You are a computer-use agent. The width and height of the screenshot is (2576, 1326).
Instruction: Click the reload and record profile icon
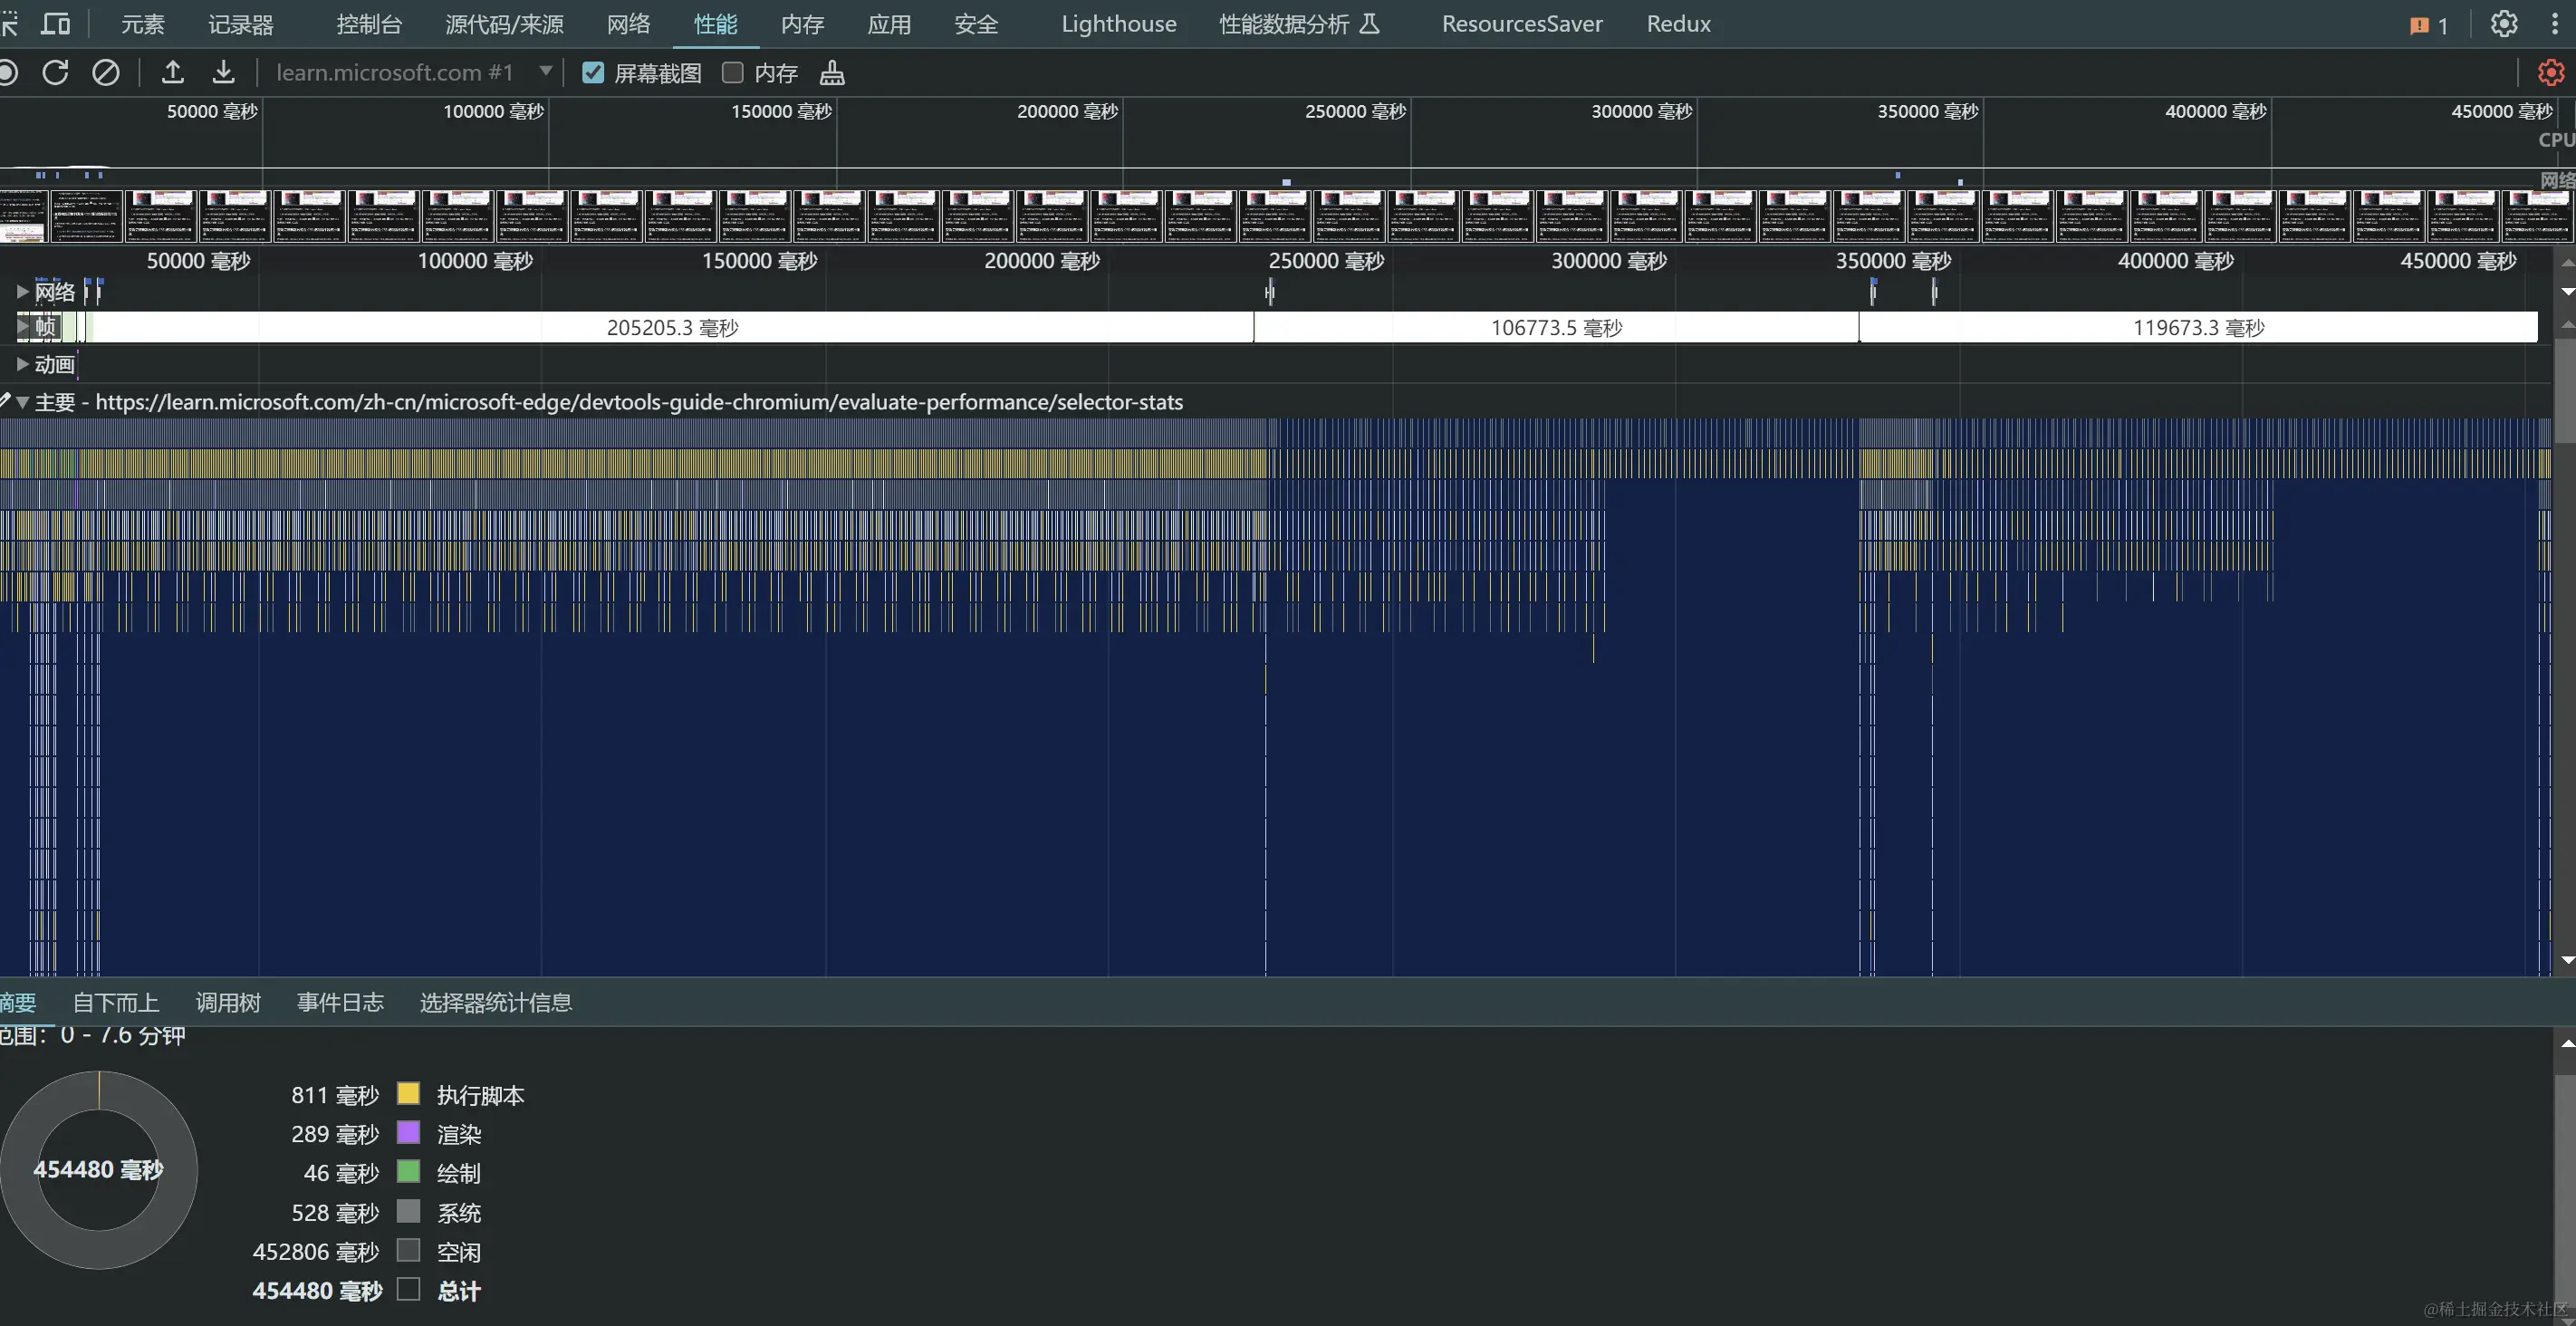[x=55, y=73]
